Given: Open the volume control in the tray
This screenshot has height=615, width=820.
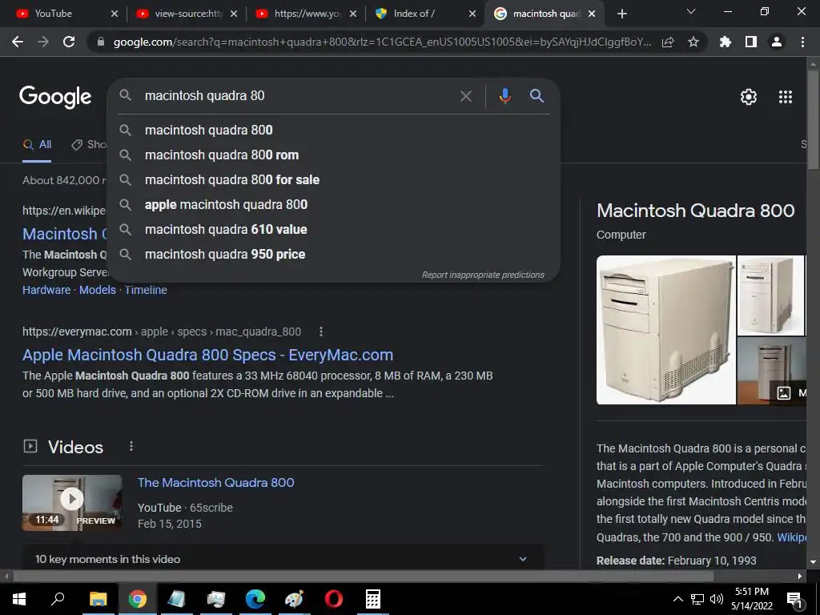Looking at the screenshot, I should click(x=717, y=599).
